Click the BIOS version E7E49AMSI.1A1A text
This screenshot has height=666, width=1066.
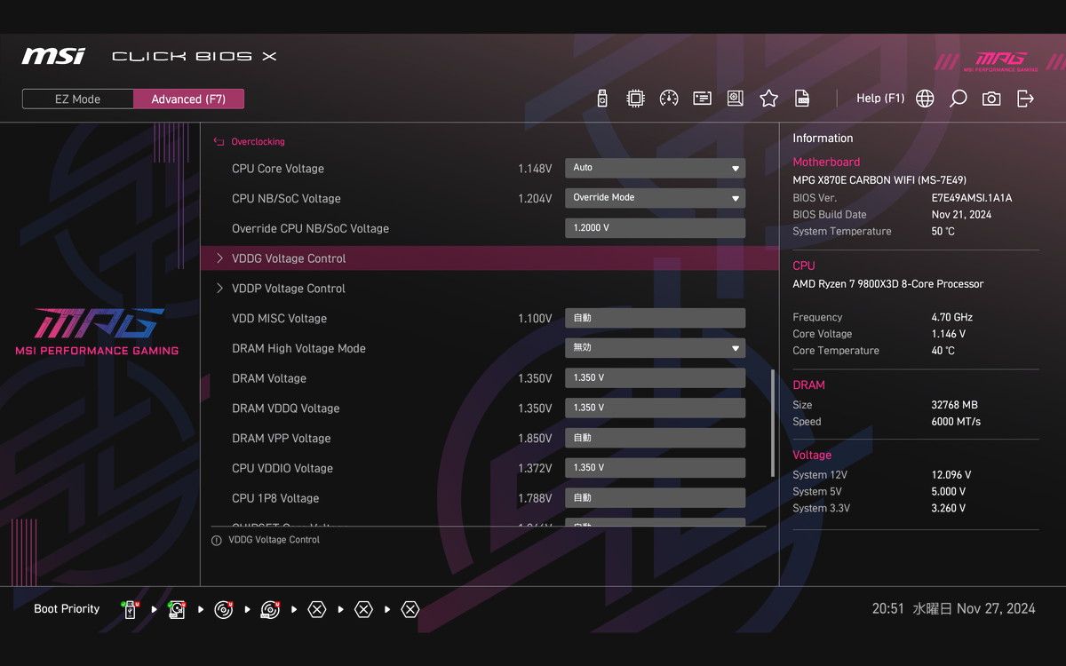click(972, 198)
